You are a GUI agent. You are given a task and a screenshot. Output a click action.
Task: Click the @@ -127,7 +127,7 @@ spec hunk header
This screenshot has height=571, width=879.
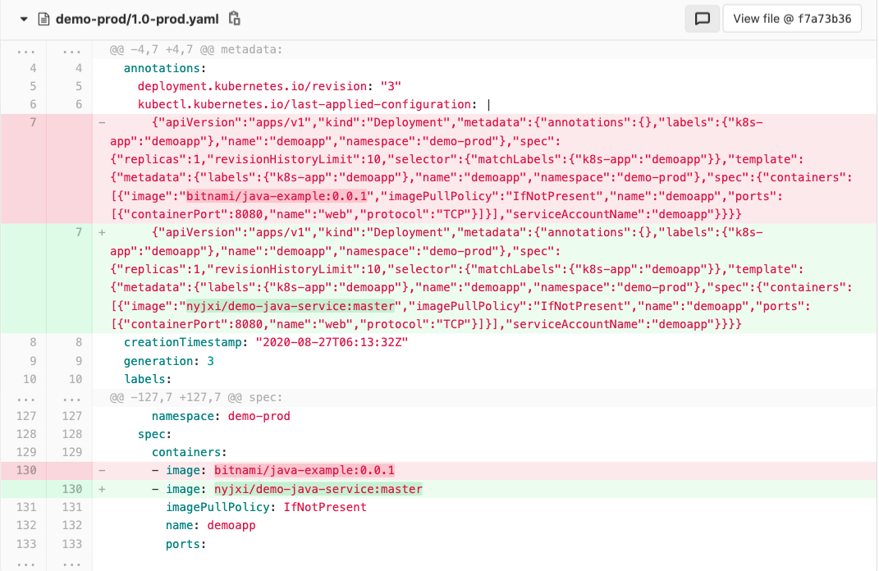pos(196,398)
